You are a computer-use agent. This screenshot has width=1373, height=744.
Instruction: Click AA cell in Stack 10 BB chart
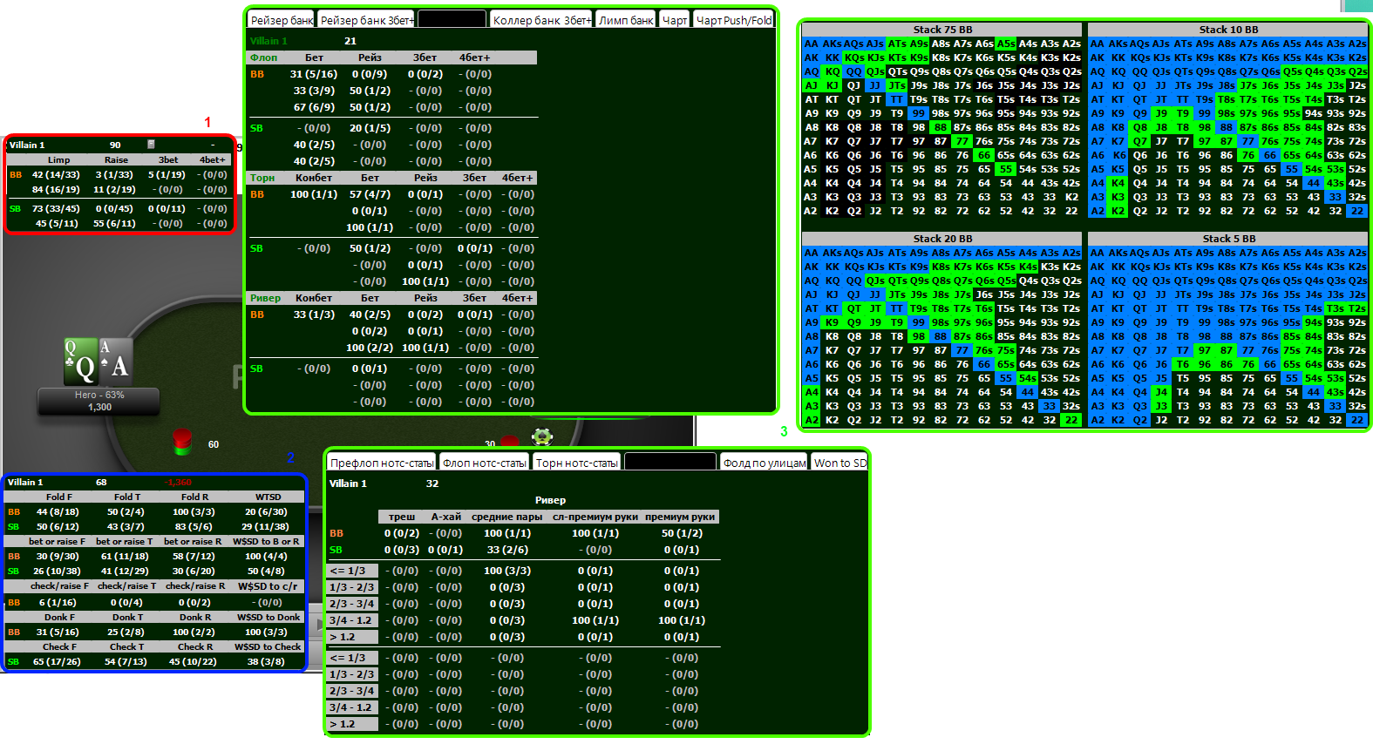1097,44
